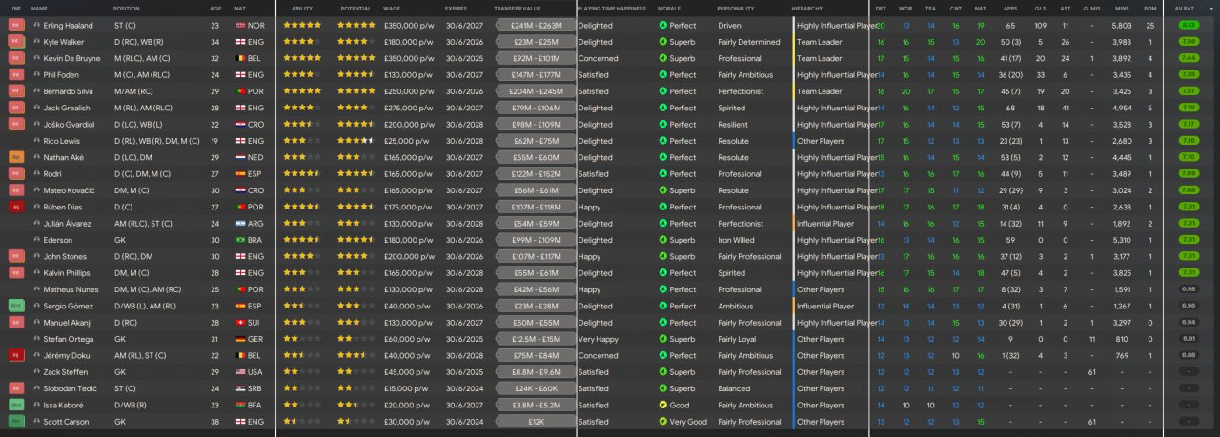Image resolution: width=1220 pixels, height=437 pixels.
Task: Open Phil Foden's player name link
Action: coord(61,75)
